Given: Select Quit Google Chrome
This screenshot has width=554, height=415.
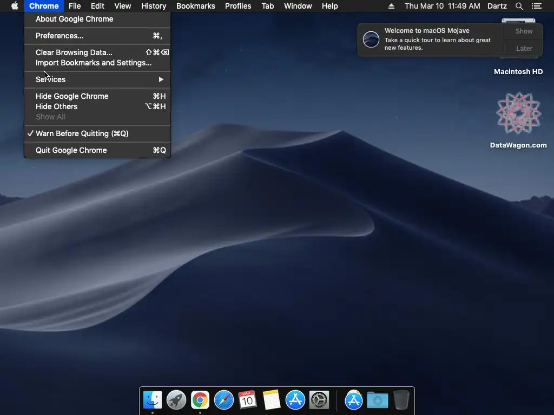Looking at the screenshot, I should click(x=97, y=150).
